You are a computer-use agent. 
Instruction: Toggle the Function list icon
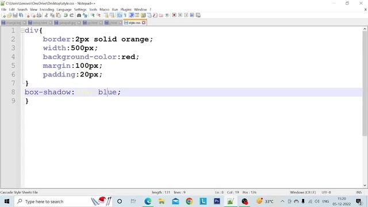click(155, 16)
